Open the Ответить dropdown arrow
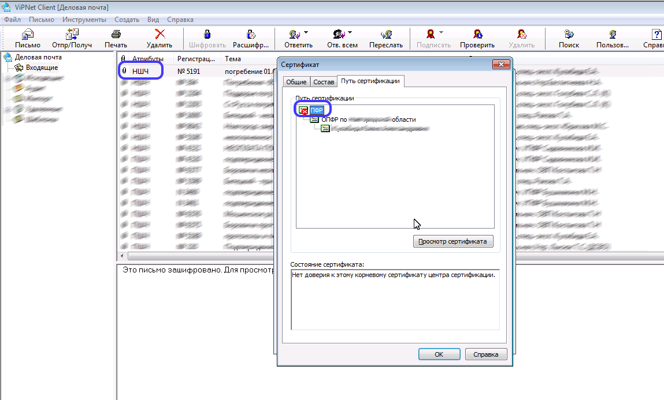664x400 pixels. [x=306, y=32]
